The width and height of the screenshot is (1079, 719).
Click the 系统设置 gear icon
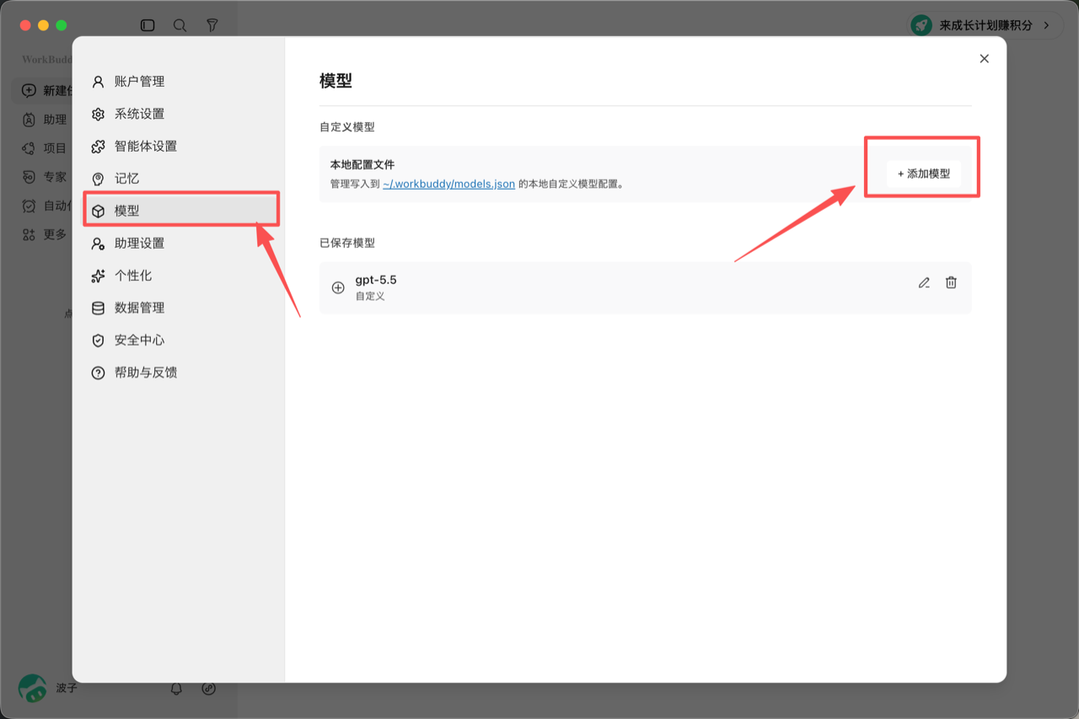[x=99, y=114]
